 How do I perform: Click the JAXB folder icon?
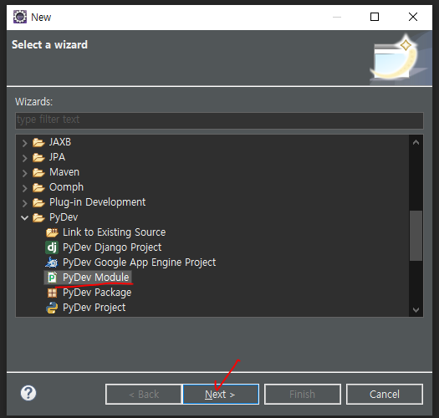coord(38,142)
